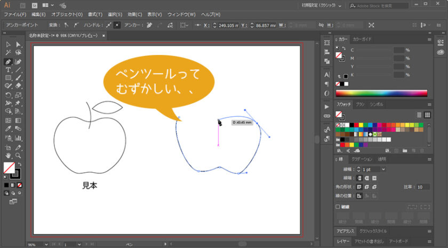Viewport: 448px width, 248px height.
Task: Switch to the ブラシ tab
Action: (x=360, y=105)
